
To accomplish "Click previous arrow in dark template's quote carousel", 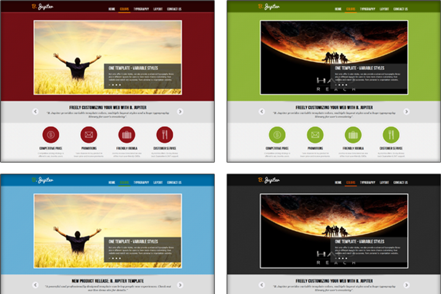I will pyautogui.click(x=262, y=285).
